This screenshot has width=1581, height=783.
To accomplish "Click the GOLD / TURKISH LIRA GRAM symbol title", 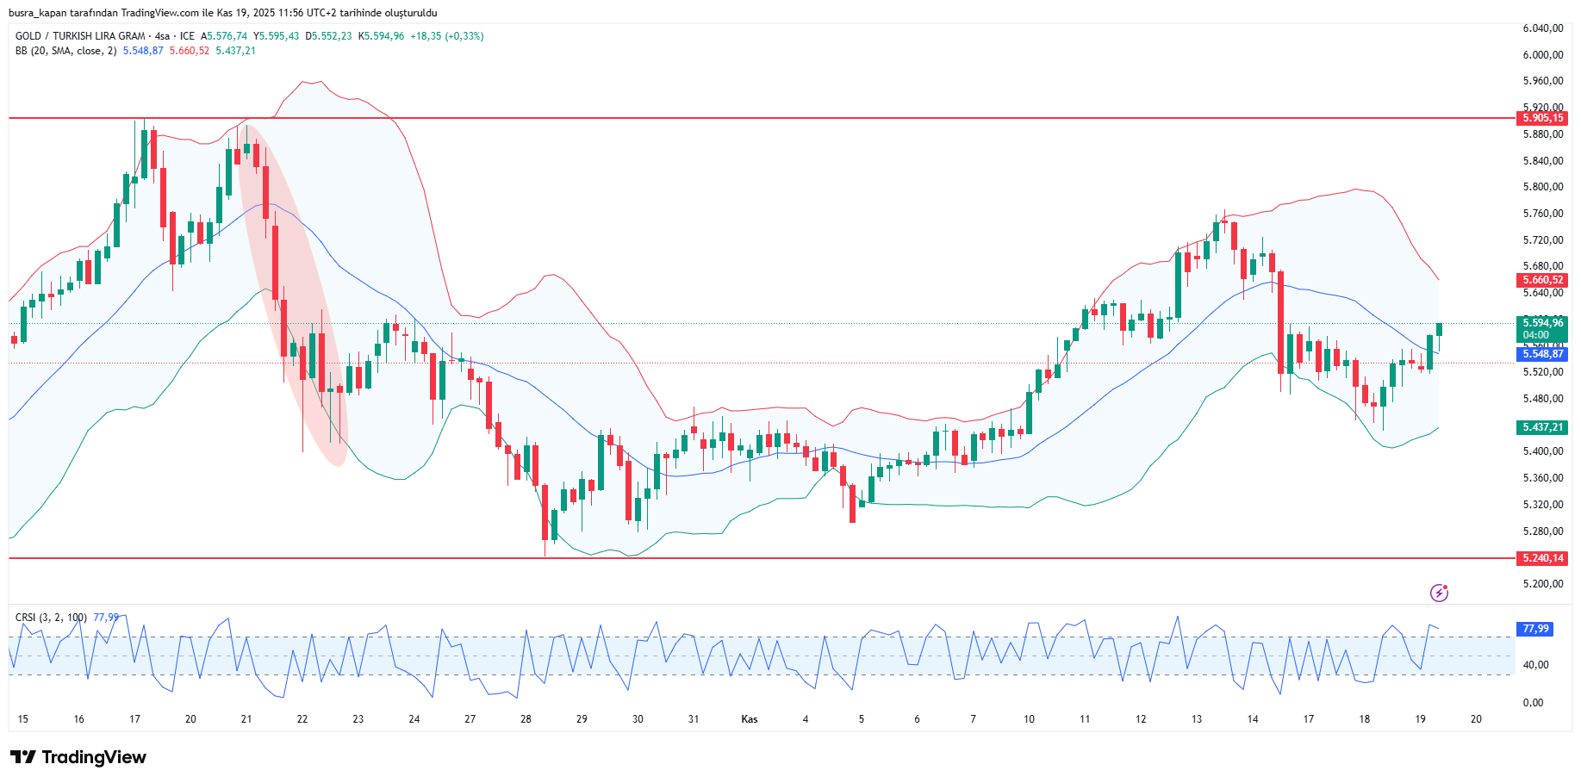I will click(x=80, y=36).
